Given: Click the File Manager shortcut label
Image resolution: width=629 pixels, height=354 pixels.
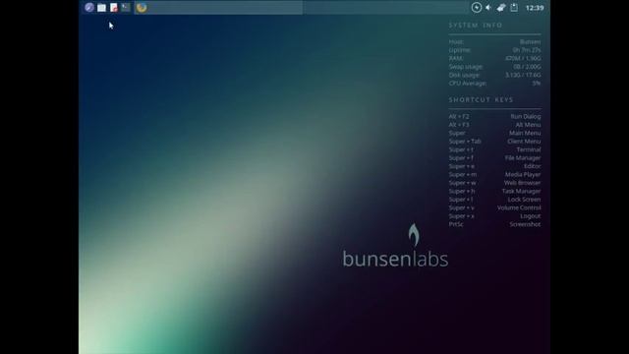Looking at the screenshot, I should click(x=523, y=158).
